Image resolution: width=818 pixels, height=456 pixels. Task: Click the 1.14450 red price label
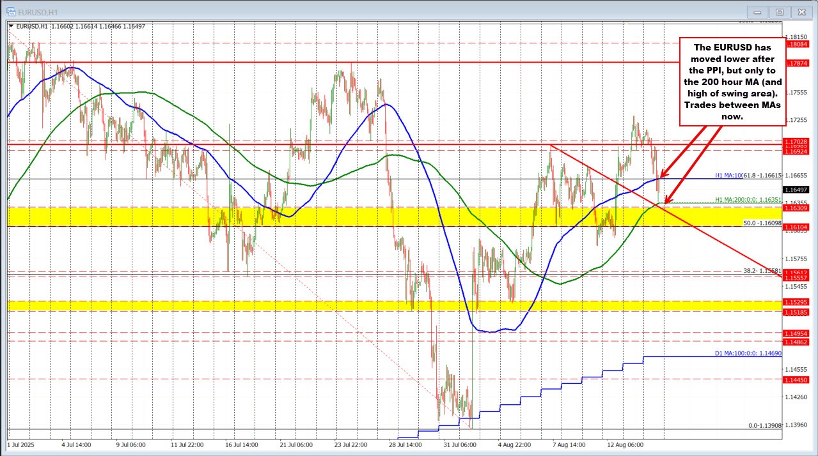(797, 379)
